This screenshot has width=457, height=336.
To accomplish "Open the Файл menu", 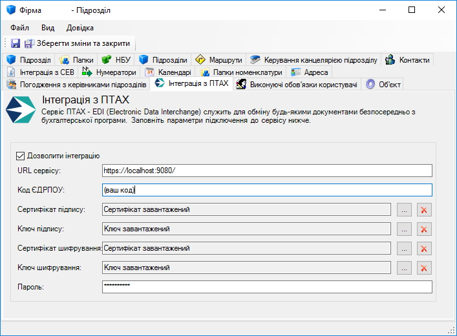I will click(x=19, y=28).
